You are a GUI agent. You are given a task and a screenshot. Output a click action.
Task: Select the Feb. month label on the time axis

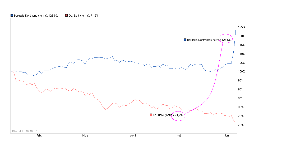click(39, 136)
